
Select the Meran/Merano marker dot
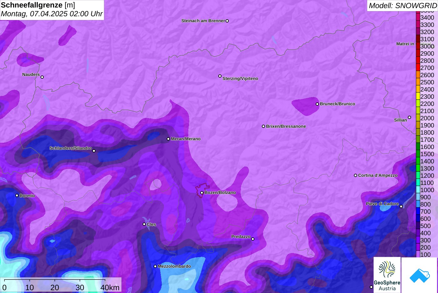coord(168,139)
